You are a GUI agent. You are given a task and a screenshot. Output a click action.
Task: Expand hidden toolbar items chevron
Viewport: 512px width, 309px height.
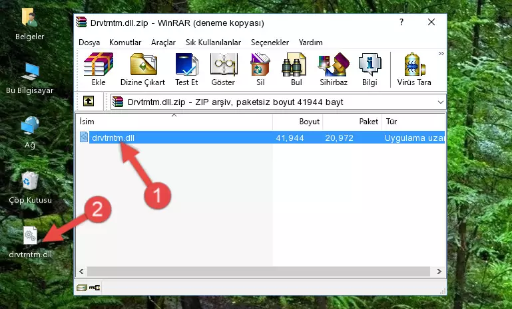point(441,53)
